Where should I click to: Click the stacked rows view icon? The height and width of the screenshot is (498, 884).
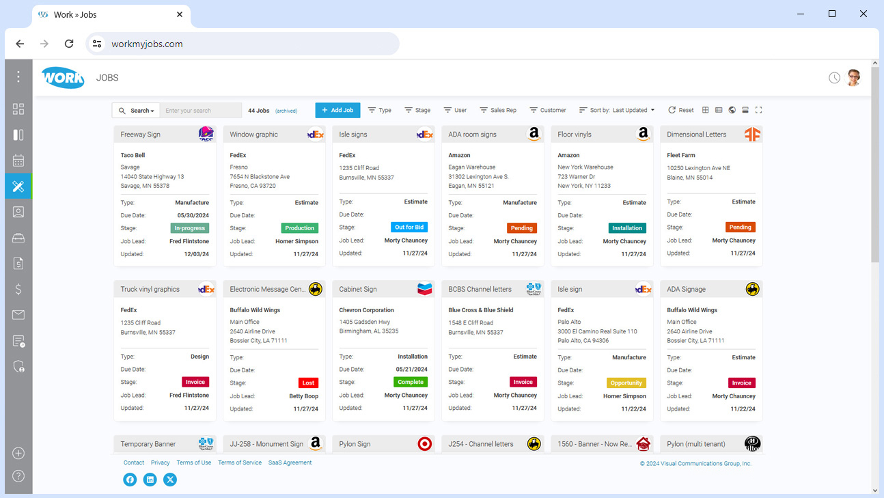pyautogui.click(x=745, y=110)
